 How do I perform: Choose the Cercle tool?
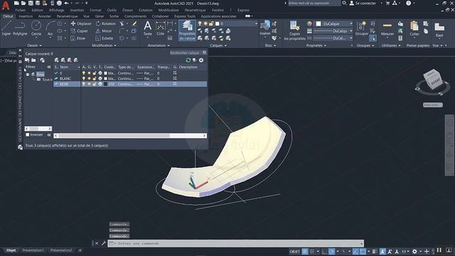(x=36, y=28)
